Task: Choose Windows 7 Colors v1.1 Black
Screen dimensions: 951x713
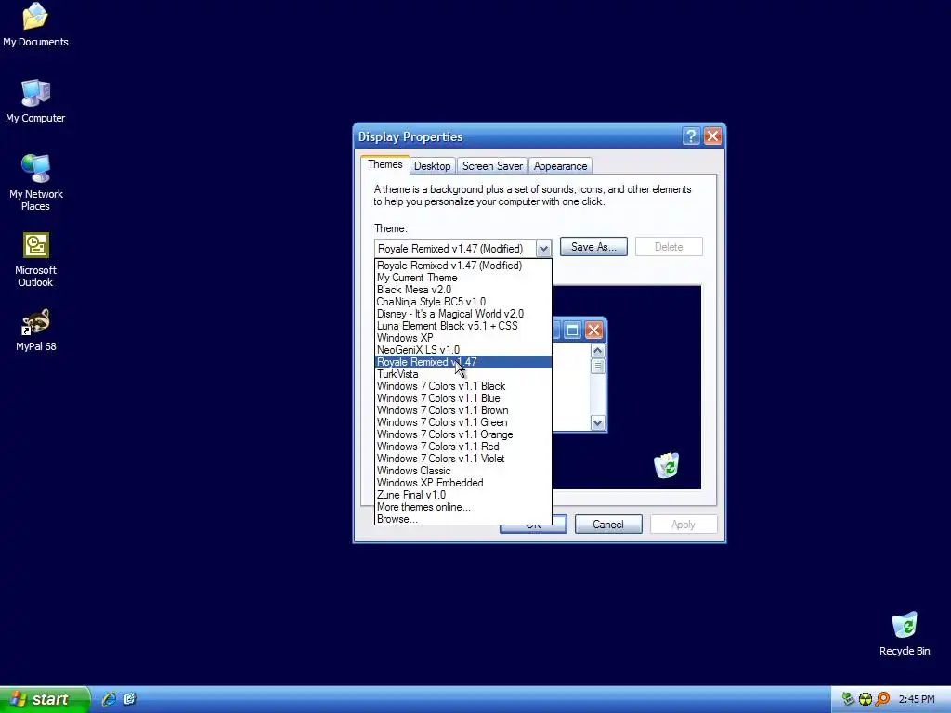Action: (463, 386)
